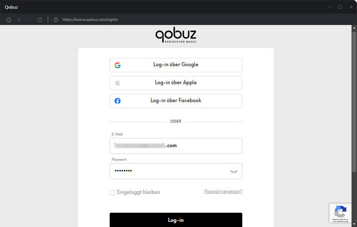Go to the home page icon

click(x=9, y=20)
